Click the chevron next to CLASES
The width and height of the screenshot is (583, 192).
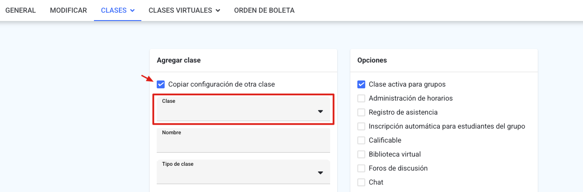(132, 10)
